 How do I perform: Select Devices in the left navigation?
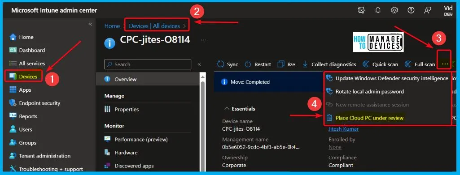23,77
